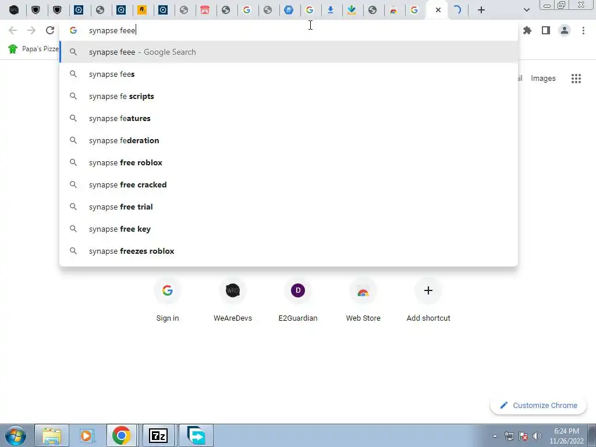Open the volume speaker tray icon
This screenshot has width=596, height=447.
pyautogui.click(x=537, y=436)
